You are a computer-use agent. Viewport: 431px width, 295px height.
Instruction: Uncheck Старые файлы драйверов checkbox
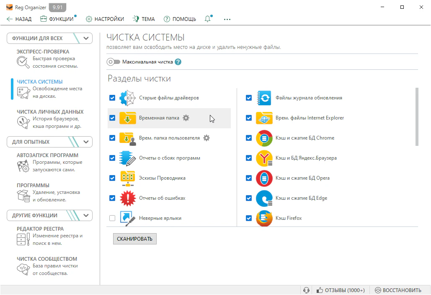112,98
